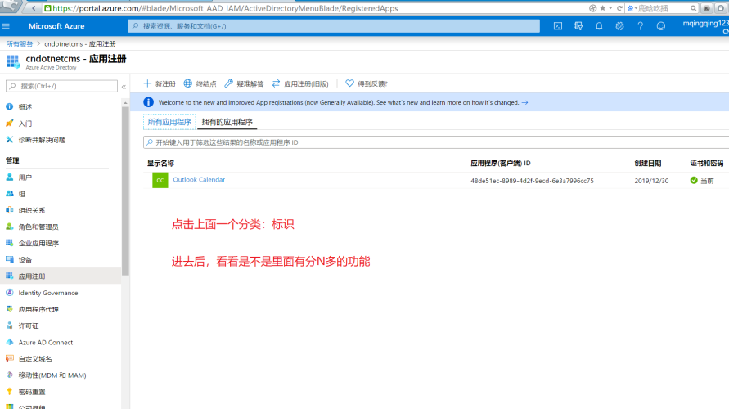The image size is (729, 409).
Task: Click the 所有服务 breadcrumb link
Action: [20, 43]
